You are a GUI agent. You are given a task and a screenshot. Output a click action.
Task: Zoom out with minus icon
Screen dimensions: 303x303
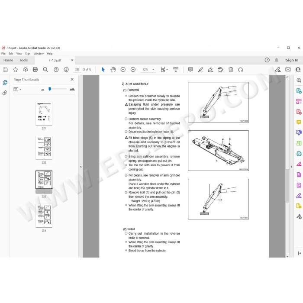[x=123, y=70]
